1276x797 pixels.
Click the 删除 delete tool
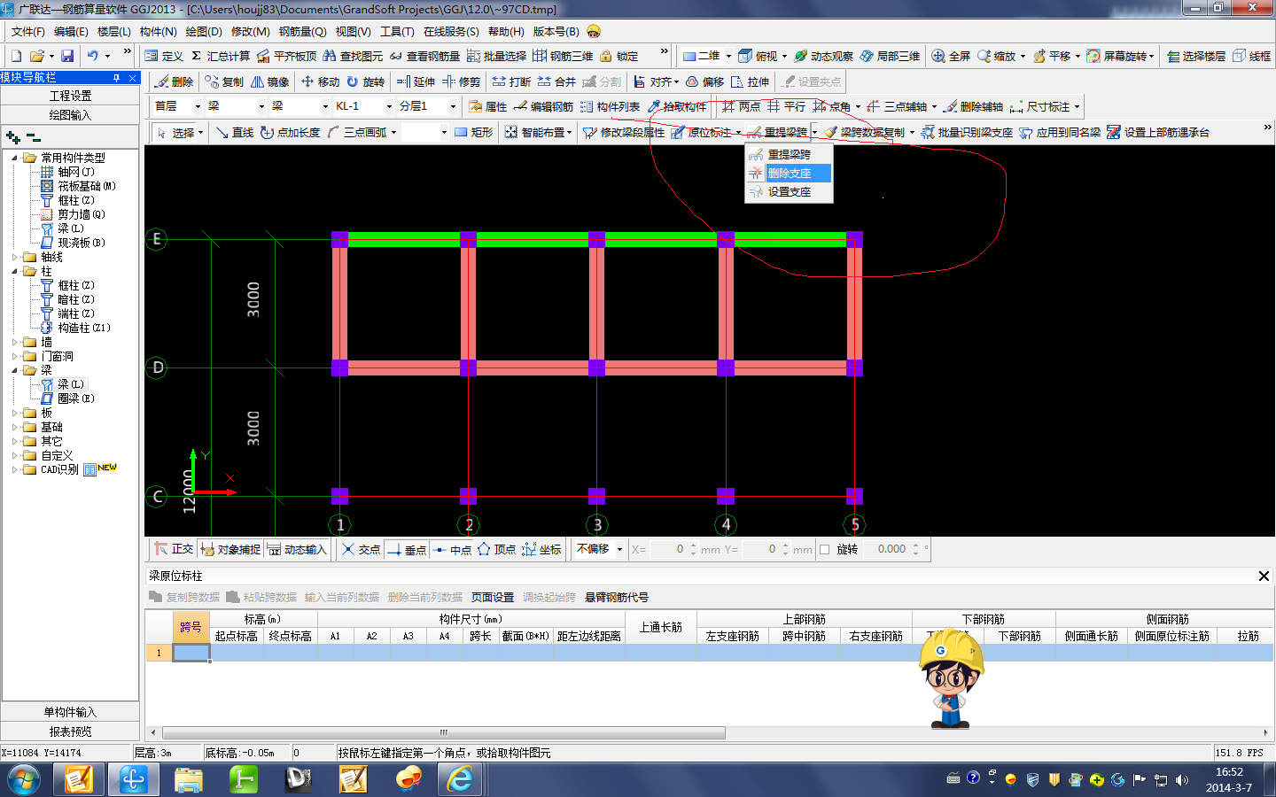[x=174, y=81]
